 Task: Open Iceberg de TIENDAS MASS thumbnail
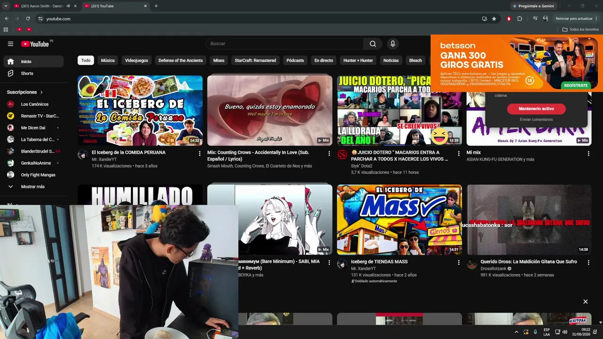coord(399,219)
